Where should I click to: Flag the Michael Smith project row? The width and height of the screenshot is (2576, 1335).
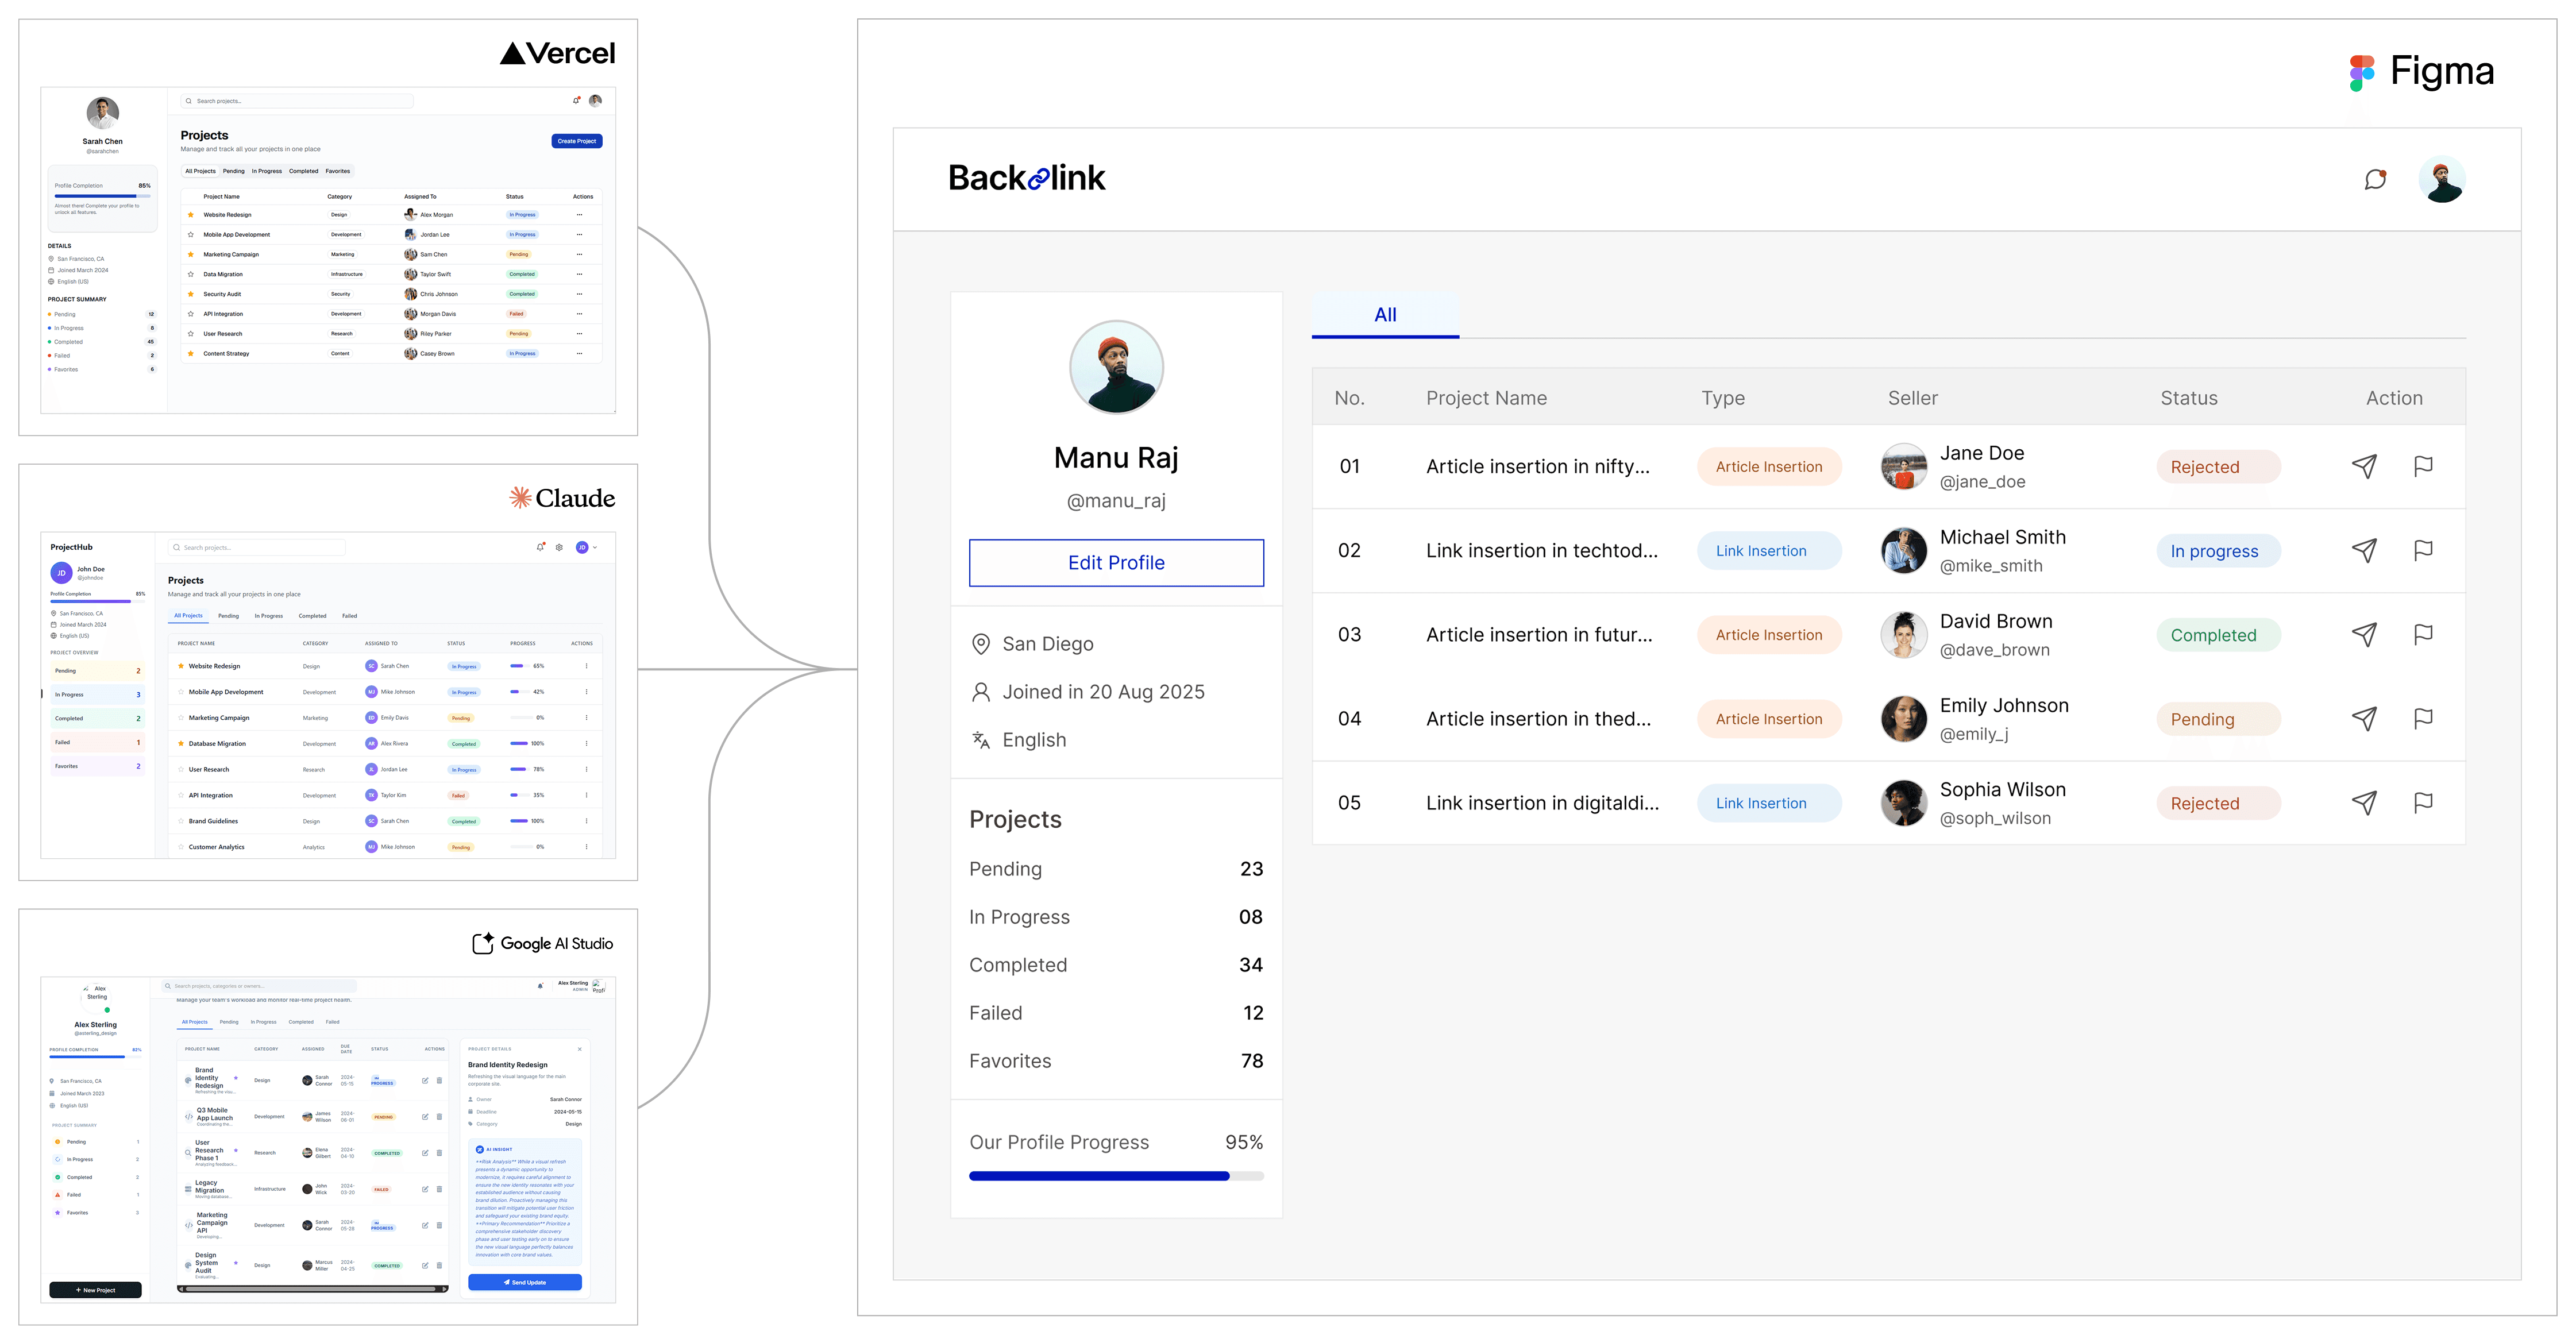(2423, 550)
